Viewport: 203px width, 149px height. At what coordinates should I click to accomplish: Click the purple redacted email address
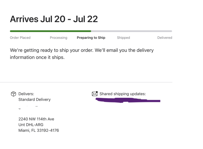[x=128, y=100]
